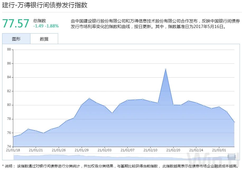Switch to the 图形 chart tab
Screen dimensions: 242x170
[x=16, y=39]
